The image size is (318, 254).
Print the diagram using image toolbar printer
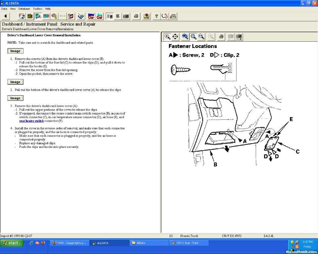click(x=222, y=36)
